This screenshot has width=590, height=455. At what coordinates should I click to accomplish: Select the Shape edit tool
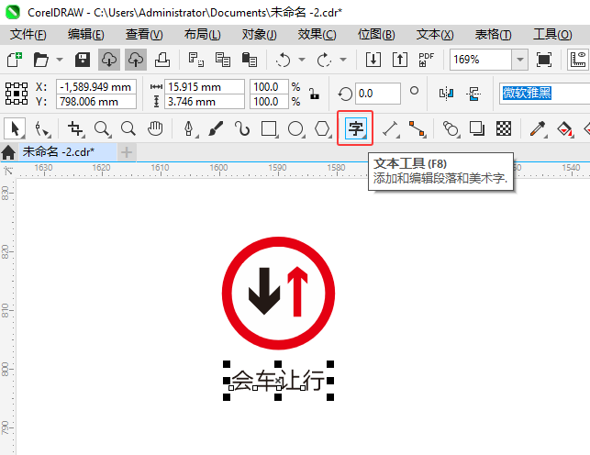(x=42, y=128)
